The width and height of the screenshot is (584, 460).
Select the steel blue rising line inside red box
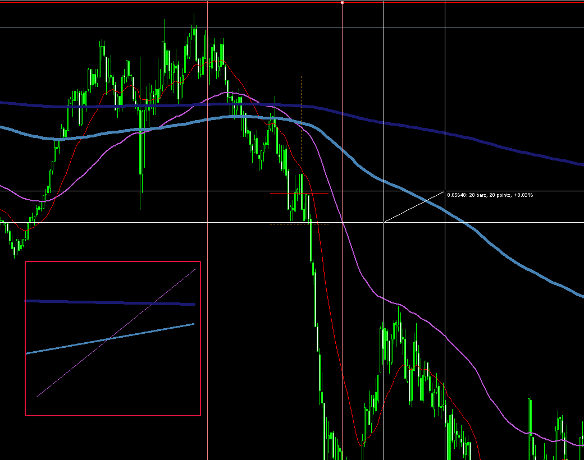(110, 339)
